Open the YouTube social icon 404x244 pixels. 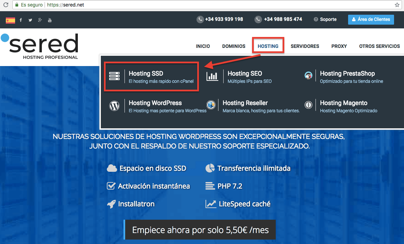tap(50, 20)
